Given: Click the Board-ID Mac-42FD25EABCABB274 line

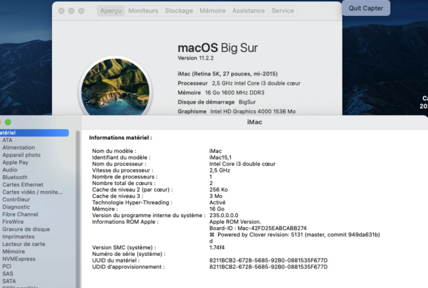Looking at the screenshot, I should [x=258, y=229].
